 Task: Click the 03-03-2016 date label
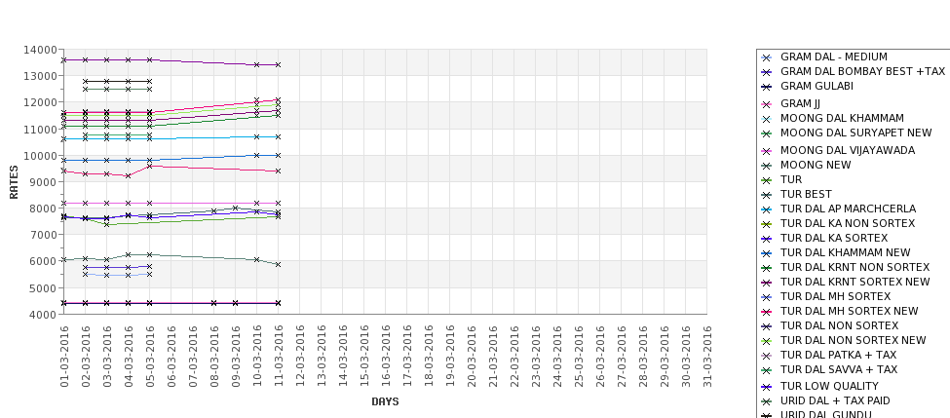click(107, 357)
